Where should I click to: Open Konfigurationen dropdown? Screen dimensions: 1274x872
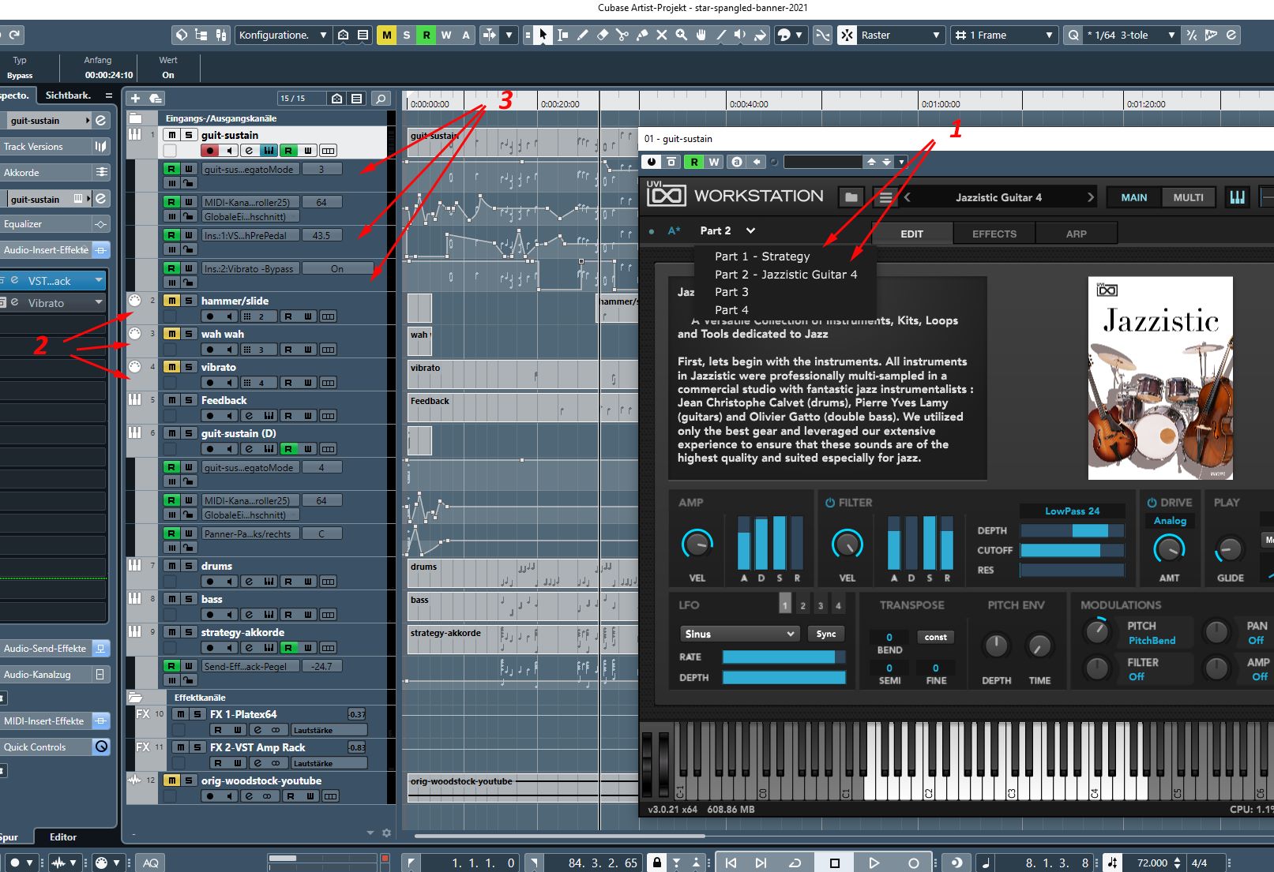283,35
